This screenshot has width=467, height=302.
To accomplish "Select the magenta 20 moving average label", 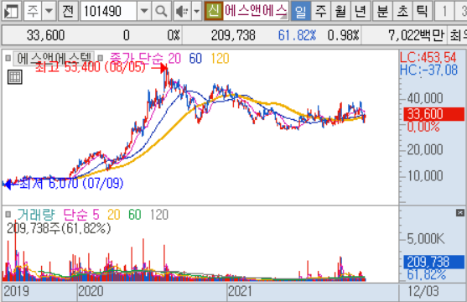I will pos(174,58).
